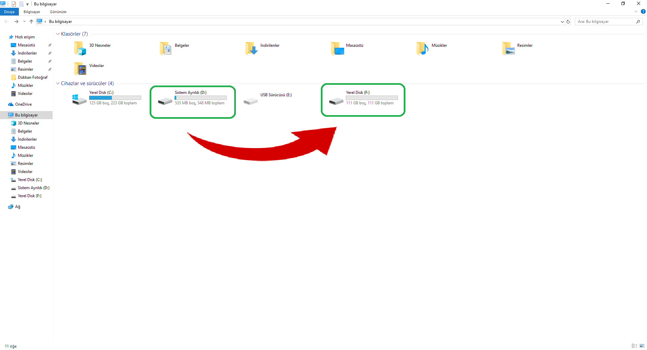Select the Müzikler folder icon in Klasörler
The height and width of the screenshot is (350, 647).
point(423,48)
